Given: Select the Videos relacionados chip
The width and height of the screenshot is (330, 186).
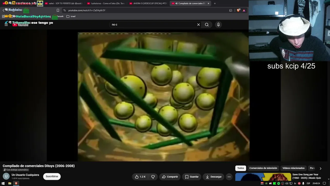Looking at the screenshot, I should 293,168.
